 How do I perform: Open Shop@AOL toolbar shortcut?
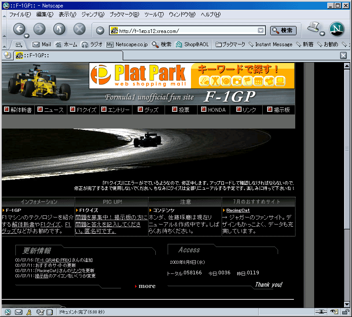[x=192, y=44]
